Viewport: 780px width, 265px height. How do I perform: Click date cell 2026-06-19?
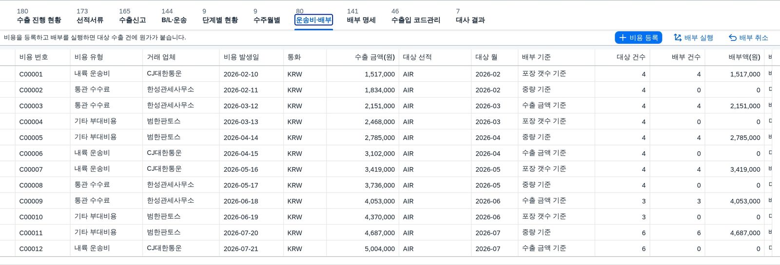(x=241, y=217)
